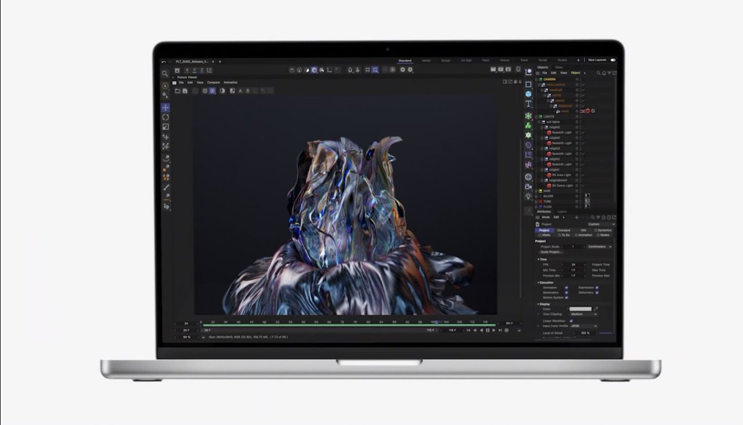The height and width of the screenshot is (425, 743).
Task: Click the timeline playhead near frame 98
Action: click(x=435, y=322)
